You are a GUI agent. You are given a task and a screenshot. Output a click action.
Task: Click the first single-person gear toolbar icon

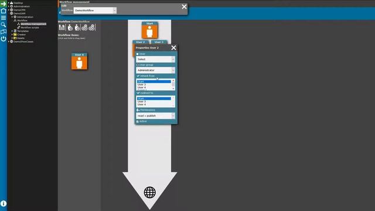tap(70, 28)
